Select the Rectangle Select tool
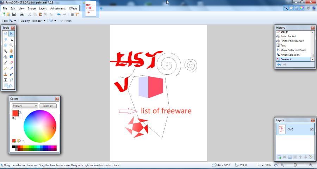 click(5, 34)
